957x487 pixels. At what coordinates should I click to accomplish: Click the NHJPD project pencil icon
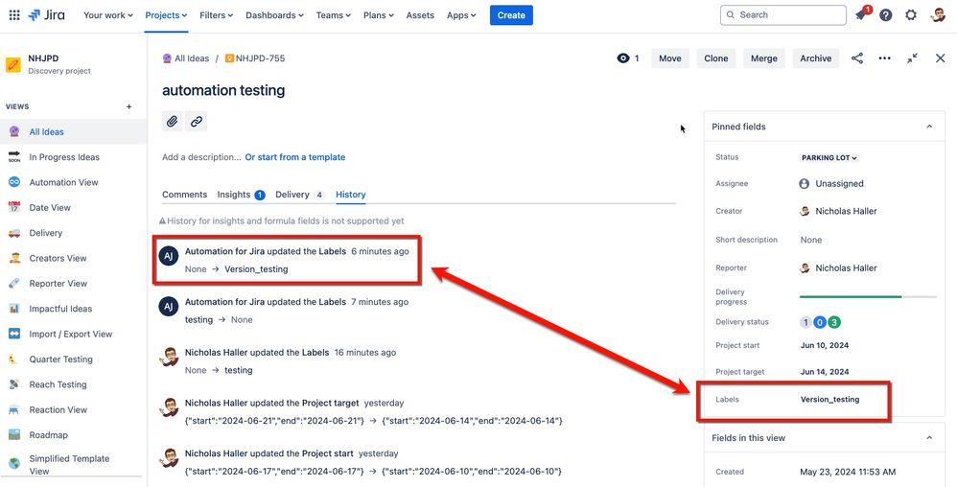coord(12,64)
